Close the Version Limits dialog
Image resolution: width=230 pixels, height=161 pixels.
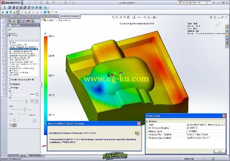(x=224, y=116)
